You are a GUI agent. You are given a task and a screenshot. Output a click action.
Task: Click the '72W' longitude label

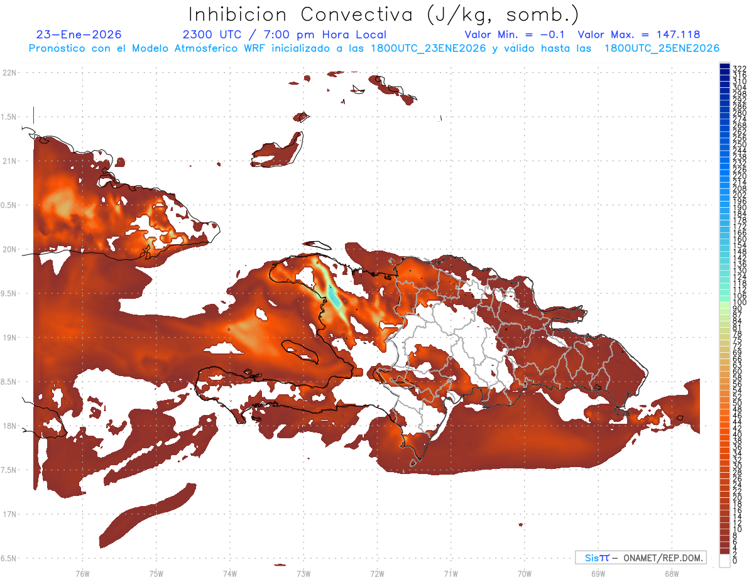[x=377, y=573]
